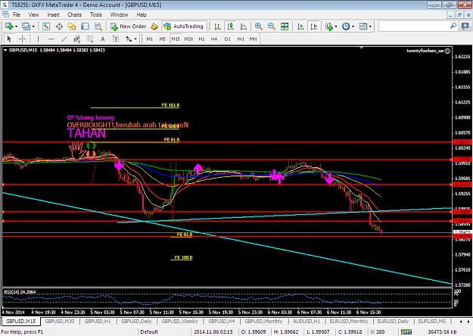Select the Text (A) tool
The height and width of the screenshot is (336, 473).
pos(103,39)
